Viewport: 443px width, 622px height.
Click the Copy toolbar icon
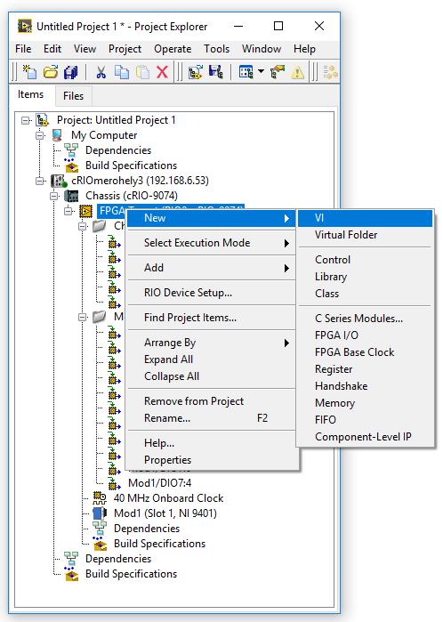[x=122, y=72]
